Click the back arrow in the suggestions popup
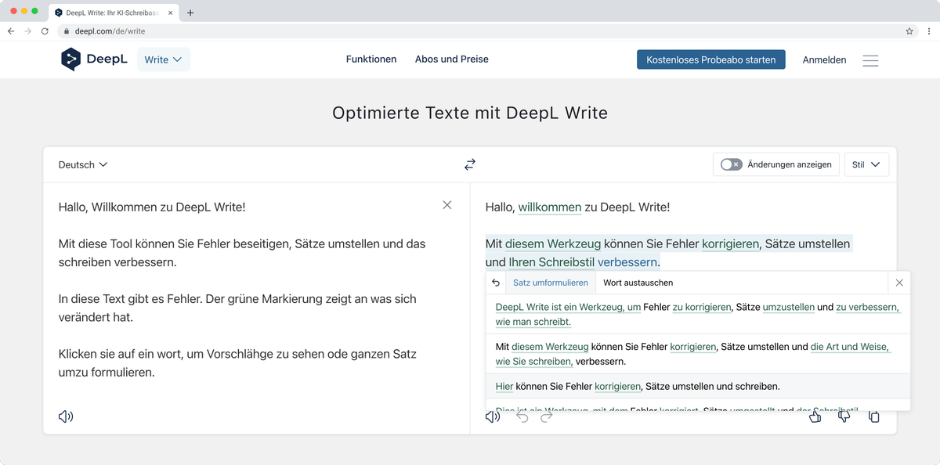Viewport: 940px width, 465px height. click(x=495, y=283)
